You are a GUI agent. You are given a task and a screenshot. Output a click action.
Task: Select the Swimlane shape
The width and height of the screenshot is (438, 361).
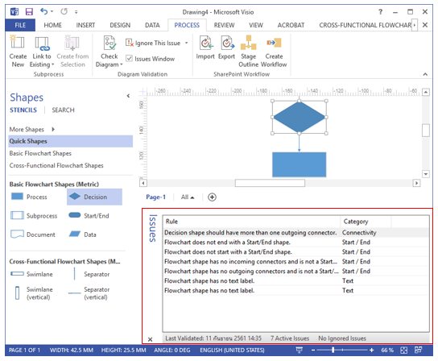[31, 274]
